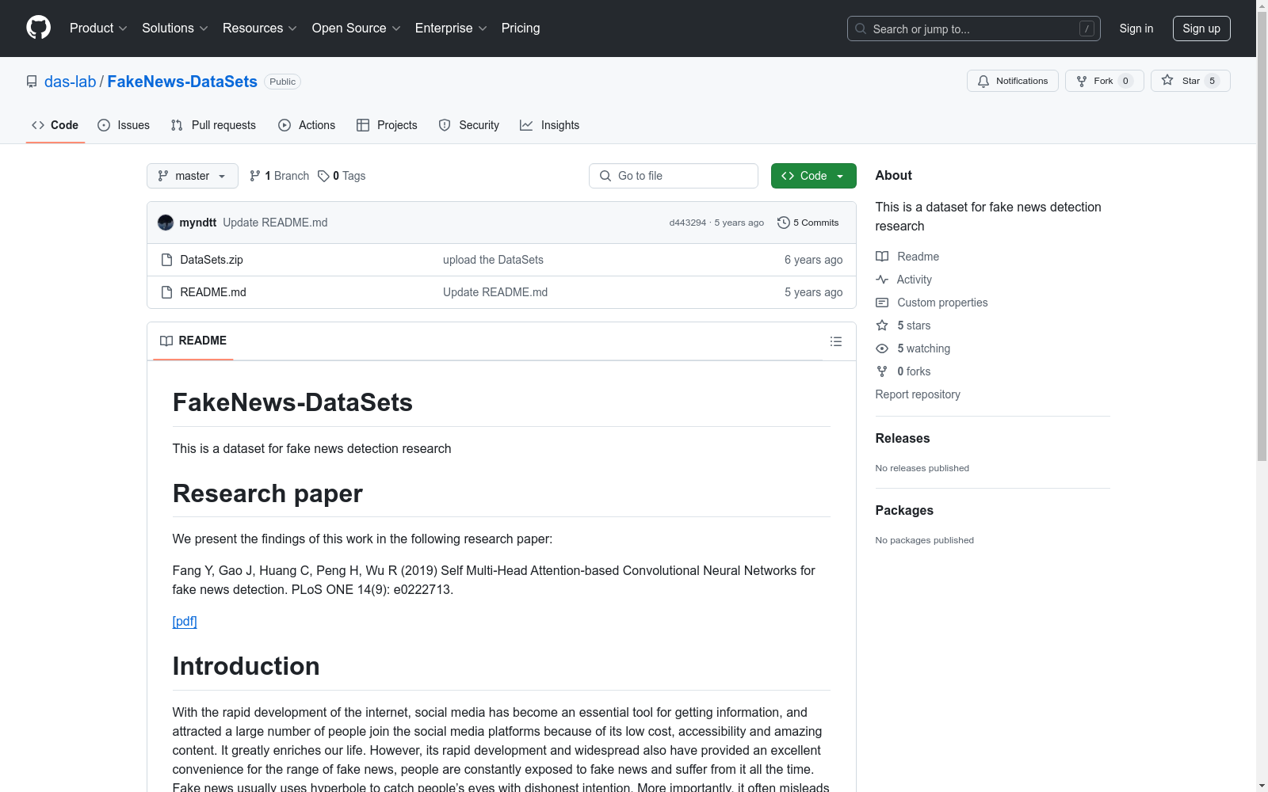Open the Projects tab
The width and height of the screenshot is (1268, 792).
387,125
